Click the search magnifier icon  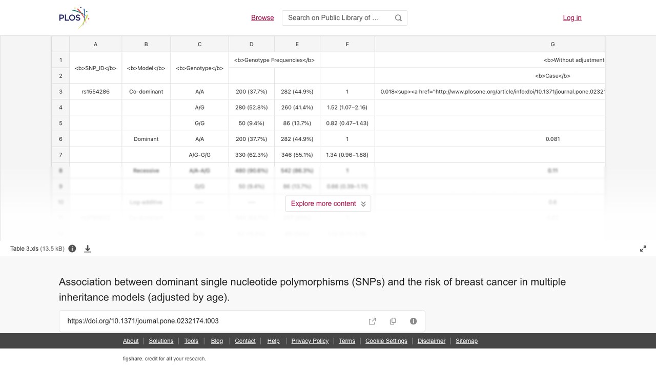398,18
